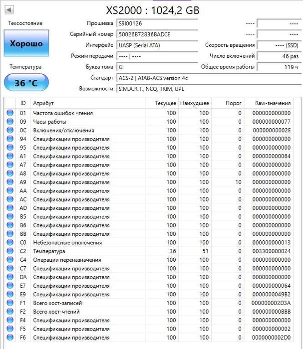The height and width of the screenshot is (349, 303).
Task: Click status icon of row 0C
Action: tap(10, 130)
